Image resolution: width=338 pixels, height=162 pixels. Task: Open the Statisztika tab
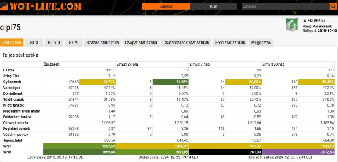12,42
